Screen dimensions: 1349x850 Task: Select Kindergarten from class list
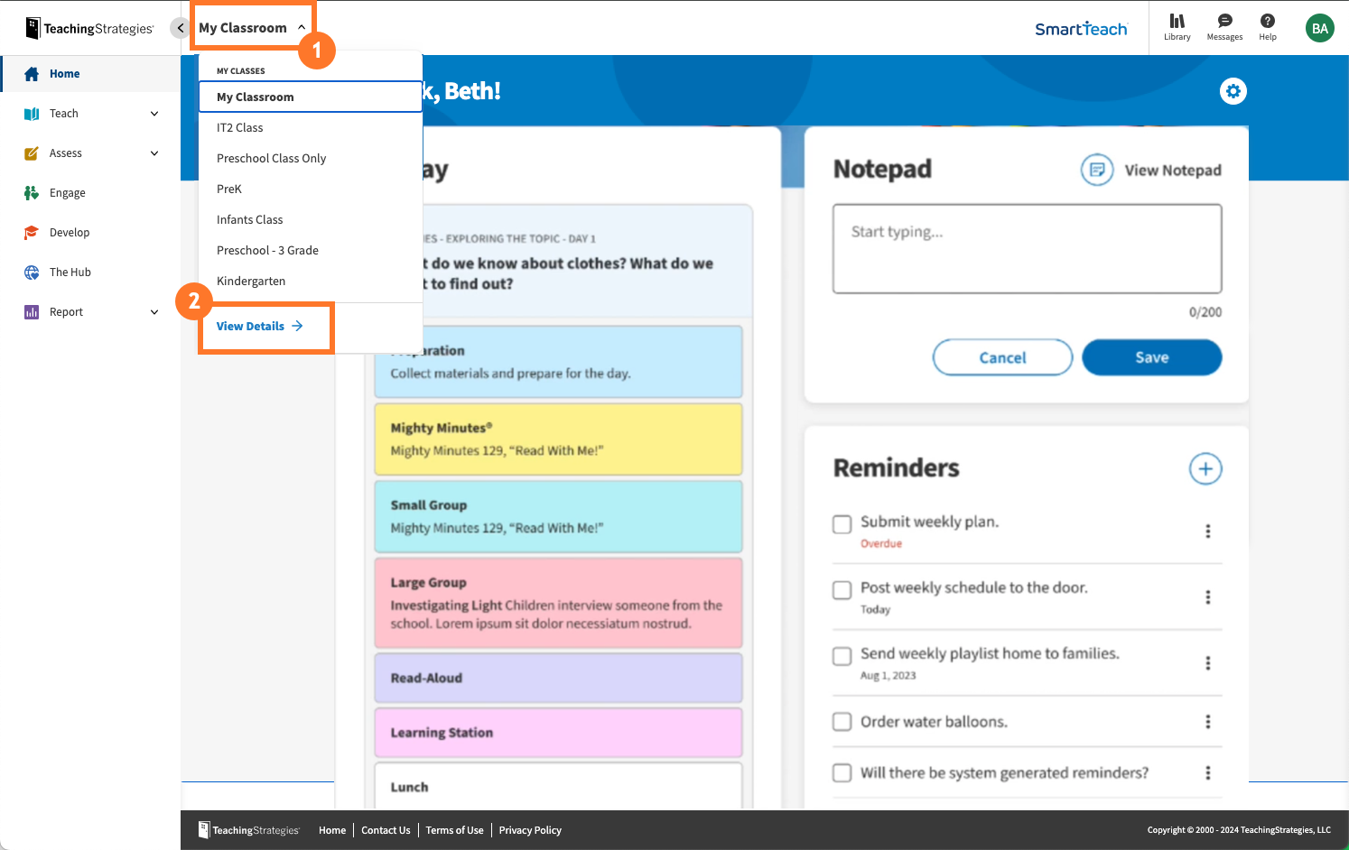click(251, 282)
